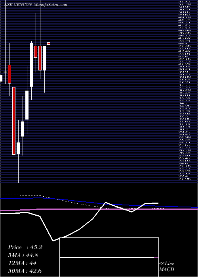Click the <<Live MACD label
198x277 pixels.
167,266
